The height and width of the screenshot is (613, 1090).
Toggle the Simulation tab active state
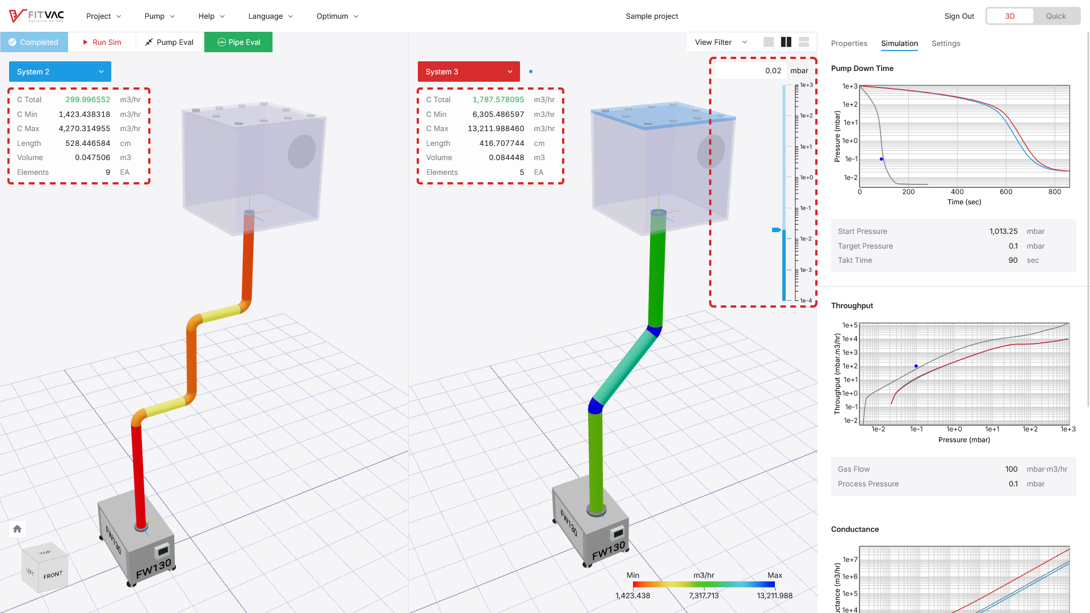(x=898, y=43)
